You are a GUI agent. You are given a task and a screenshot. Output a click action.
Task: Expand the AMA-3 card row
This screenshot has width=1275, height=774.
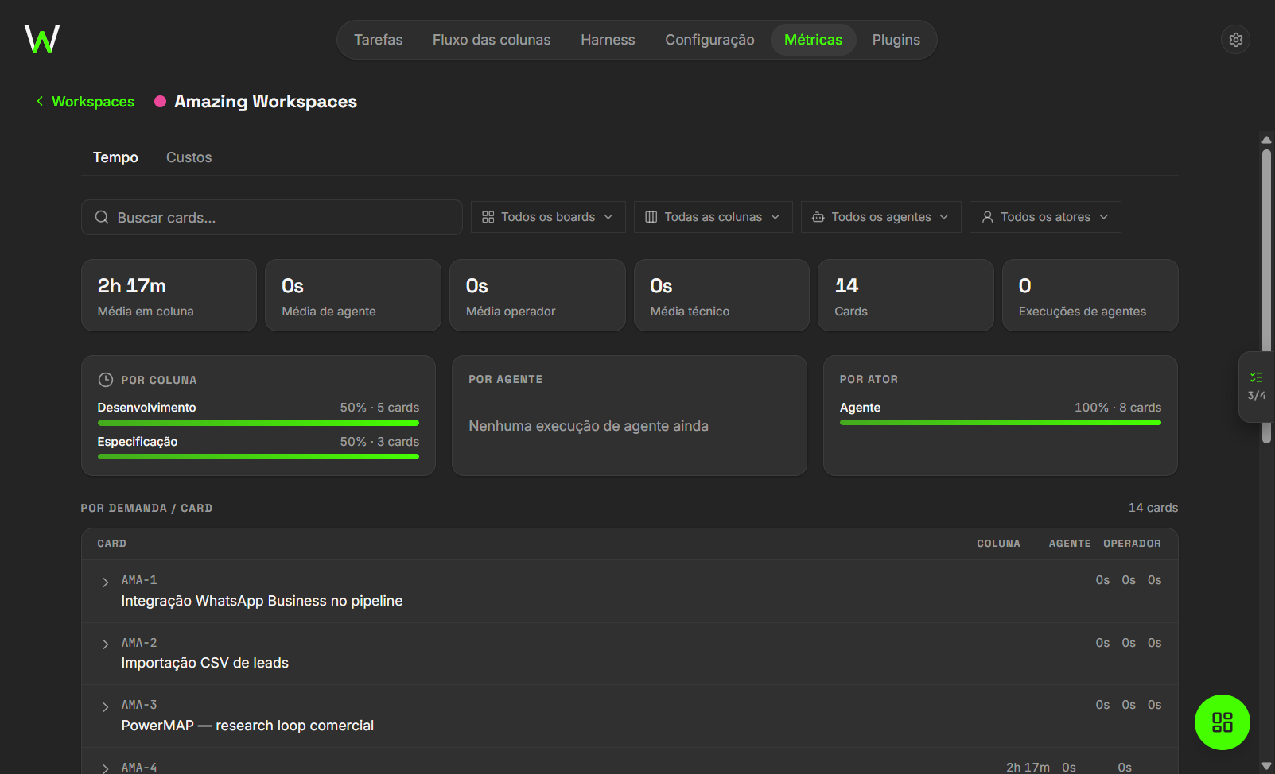click(105, 707)
